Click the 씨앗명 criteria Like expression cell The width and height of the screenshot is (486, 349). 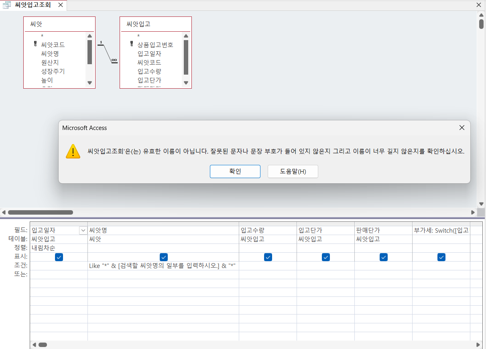pyautogui.click(x=163, y=266)
